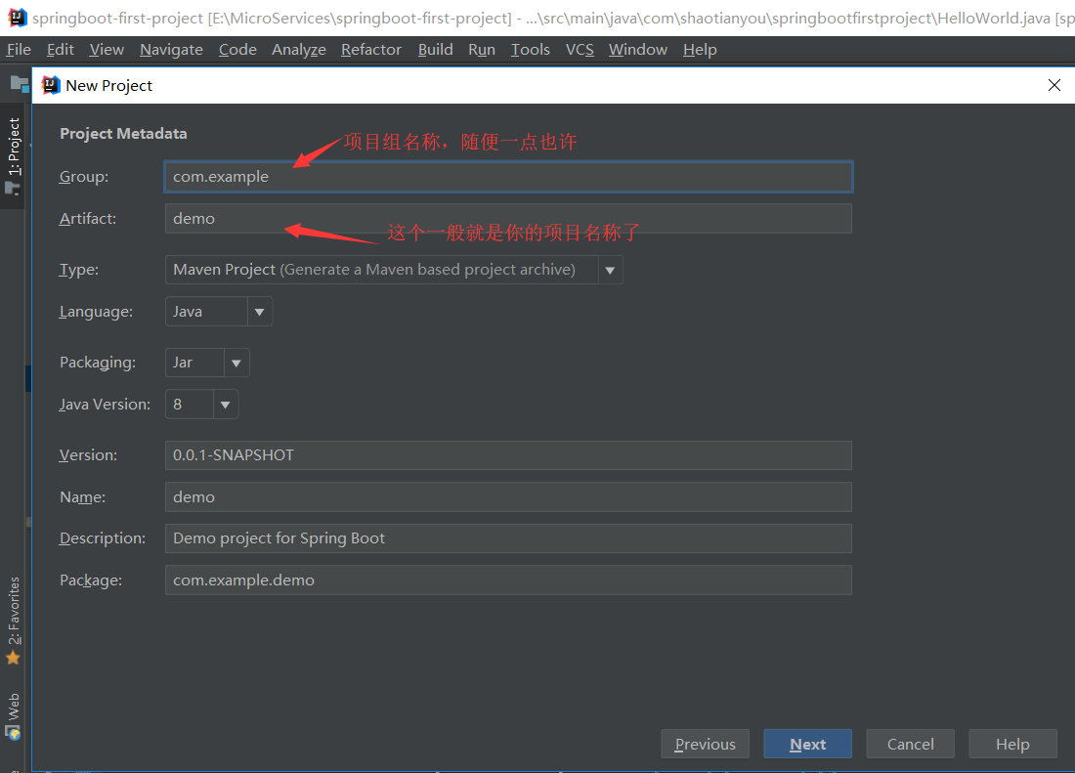The image size is (1075, 773).
Task: Click the Java Version: label
Action: coord(105,405)
